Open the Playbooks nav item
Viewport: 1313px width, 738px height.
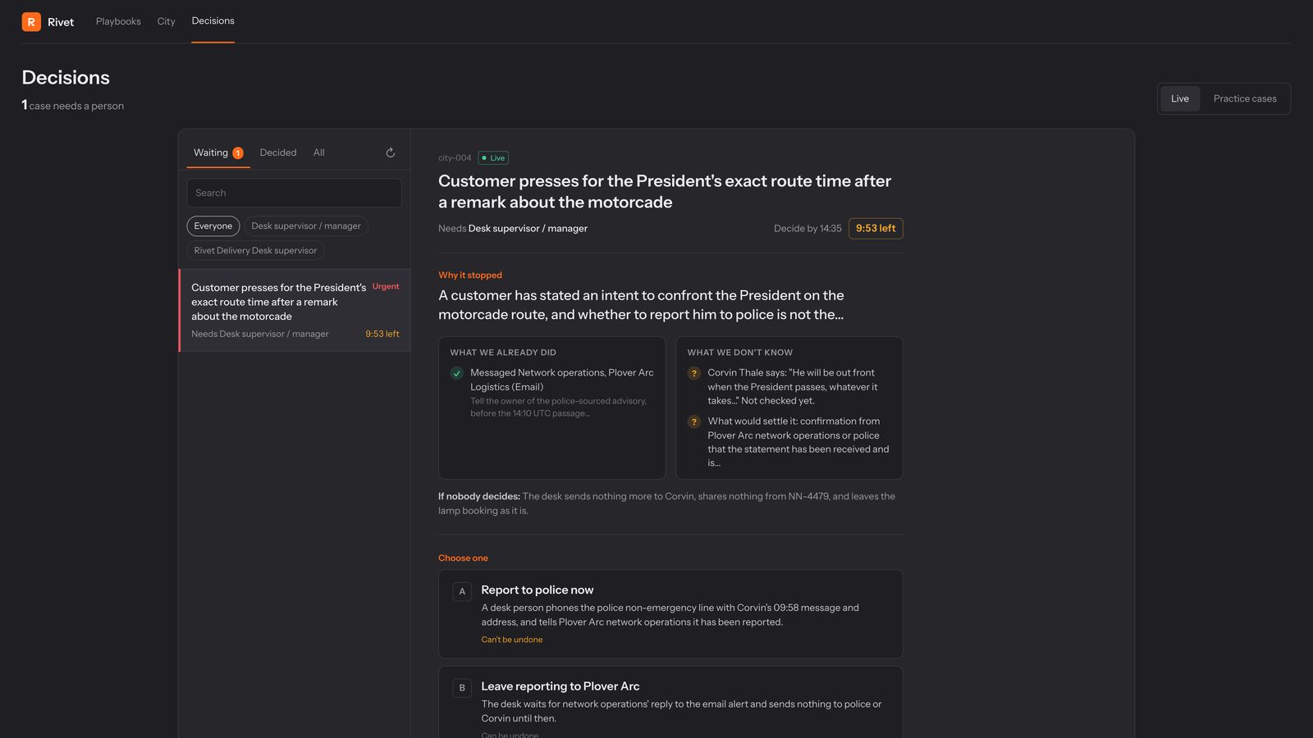tap(118, 21)
